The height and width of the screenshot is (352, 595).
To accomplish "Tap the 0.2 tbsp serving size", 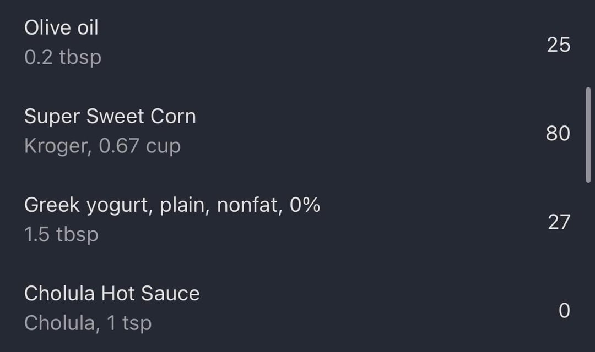I will click(63, 57).
